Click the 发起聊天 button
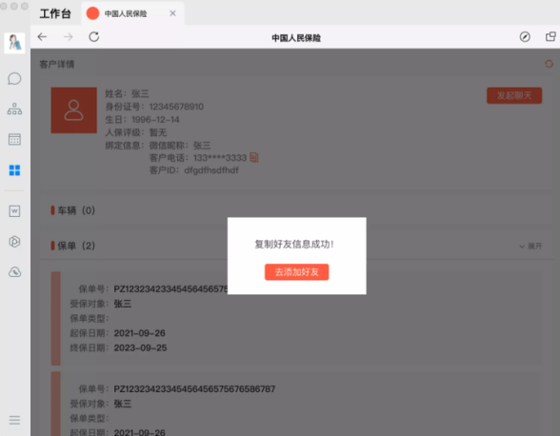This screenshot has width=560, height=436. pos(514,95)
